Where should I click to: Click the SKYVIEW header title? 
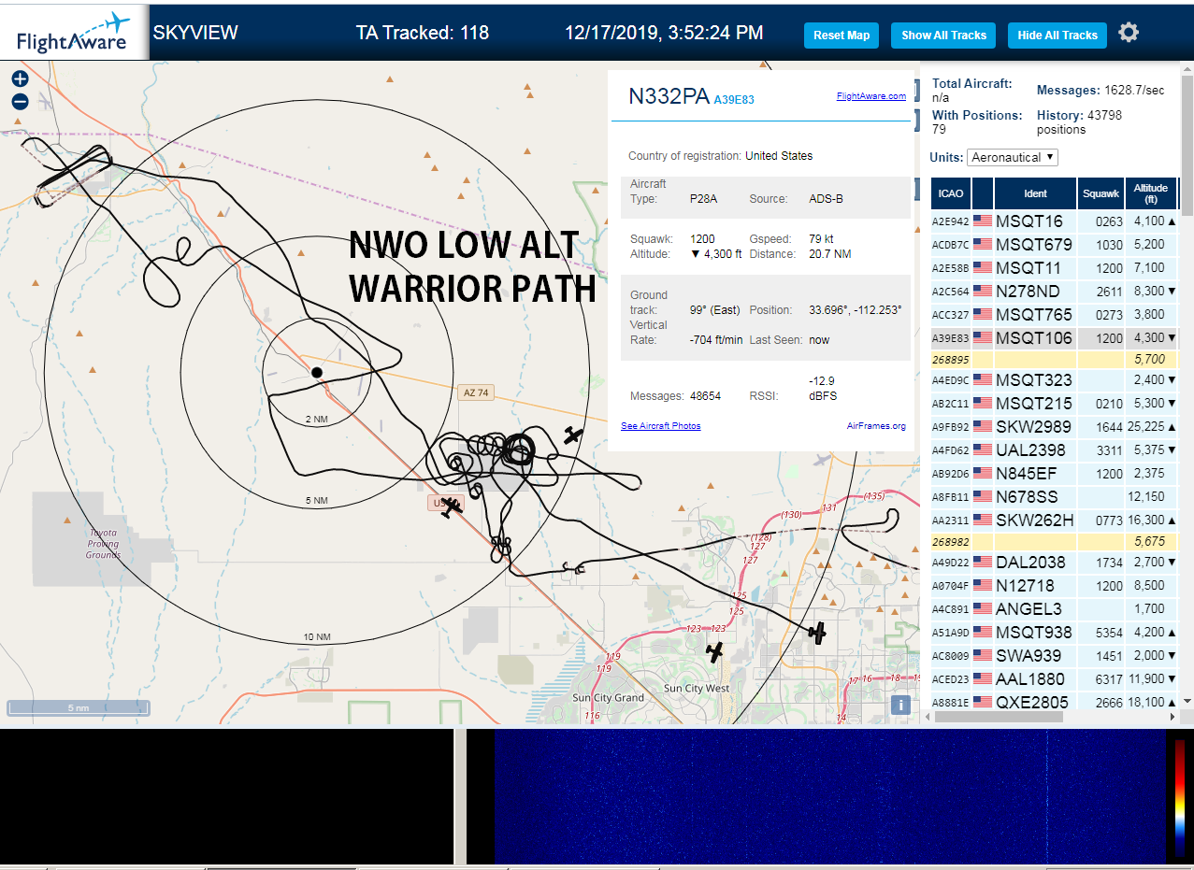point(195,33)
